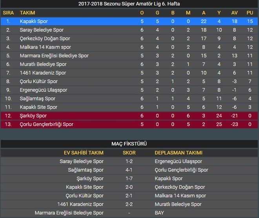Screen dimensions: 259x218
Task: Click the TAKIM column header
Action: point(27,13)
